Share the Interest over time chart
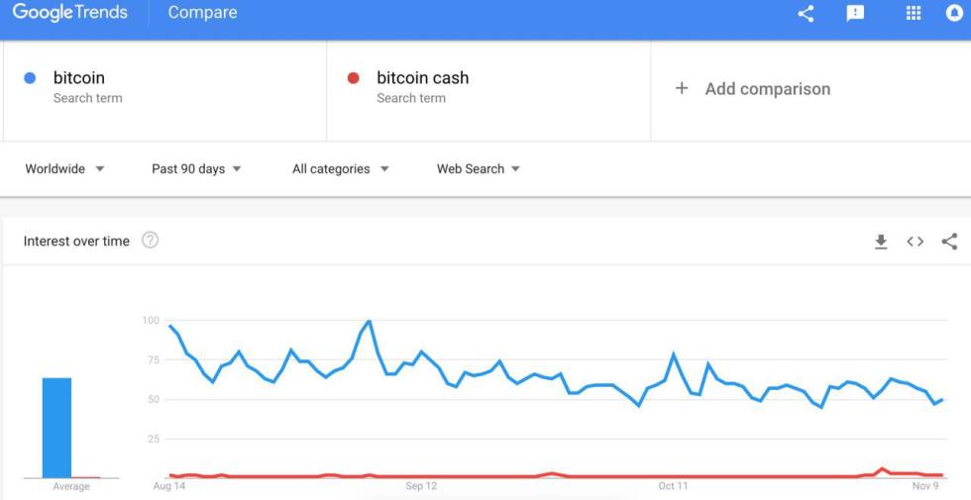 click(x=949, y=242)
